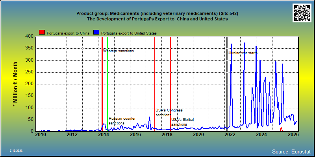Click the 2022 x-axis label
315x157 pixels.
click(230, 134)
